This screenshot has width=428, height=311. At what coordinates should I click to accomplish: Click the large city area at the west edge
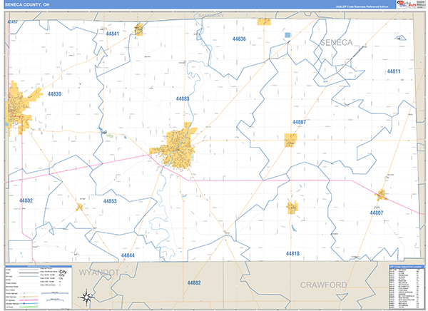19,108
